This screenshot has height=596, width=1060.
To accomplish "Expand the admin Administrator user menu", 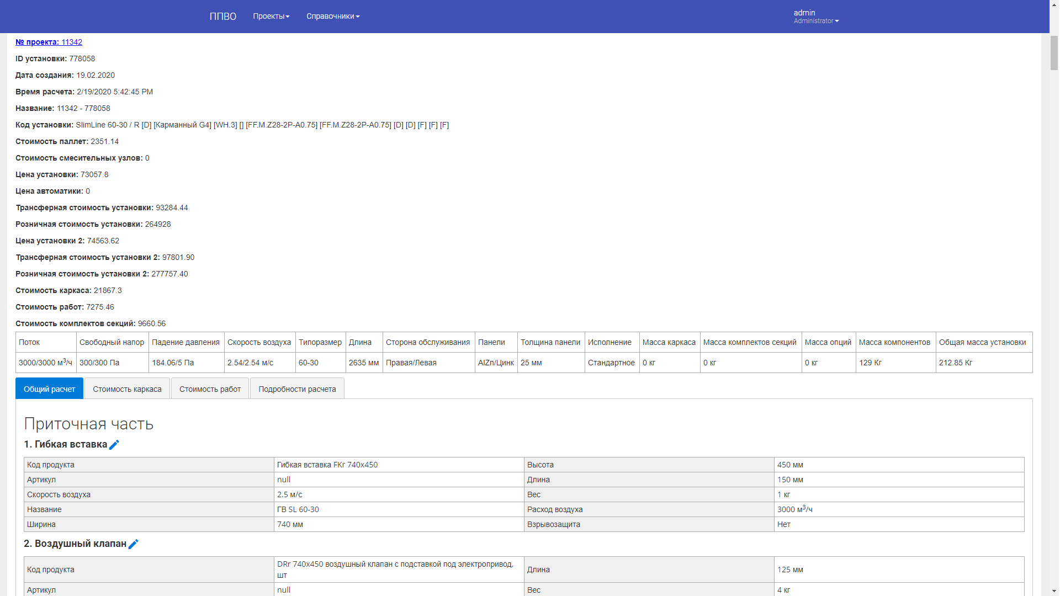I will tap(816, 17).
